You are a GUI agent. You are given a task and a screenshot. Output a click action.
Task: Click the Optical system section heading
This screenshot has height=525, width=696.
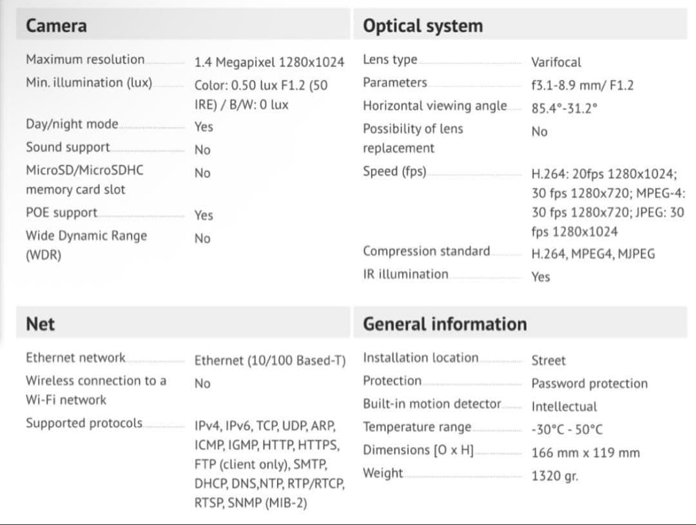coord(422,26)
